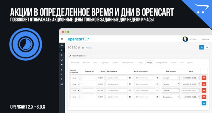Open hours dropdown showing 07:00-07:59
The width and height of the screenshot is (212, 113).
(191, 90)
